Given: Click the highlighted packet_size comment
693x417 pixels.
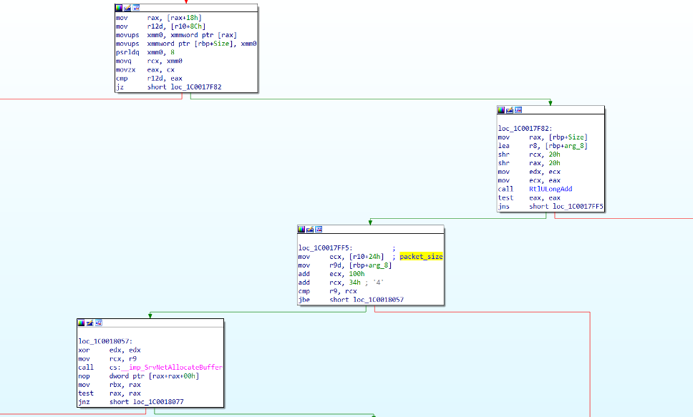Looking at the screenshot, I should (421, 256).
